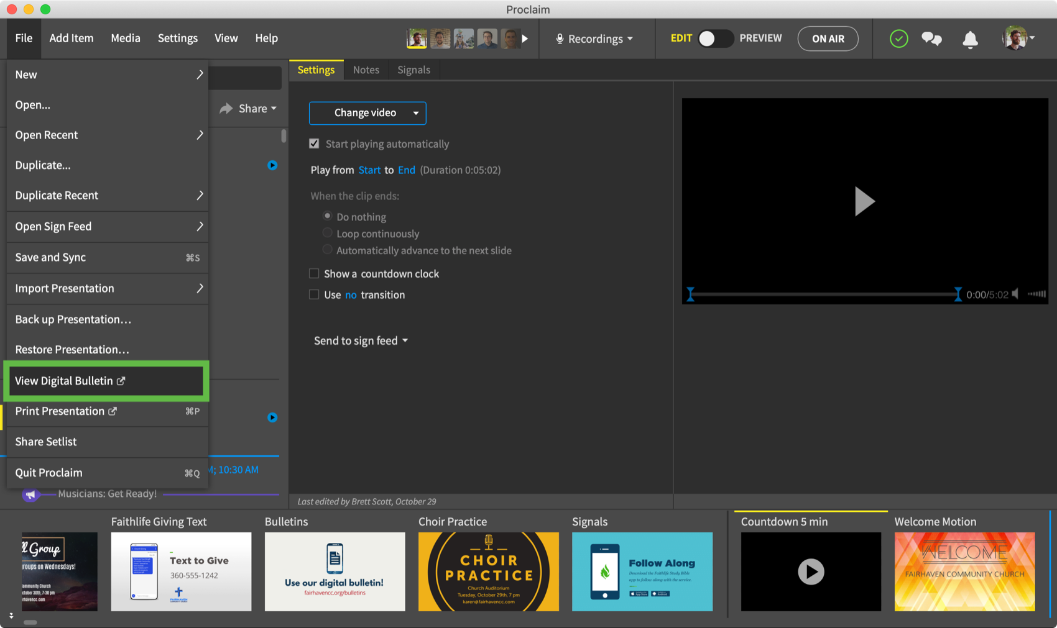Click the second team member avatar
This screenshot has height=628, width=1057.
pos(440,39)
